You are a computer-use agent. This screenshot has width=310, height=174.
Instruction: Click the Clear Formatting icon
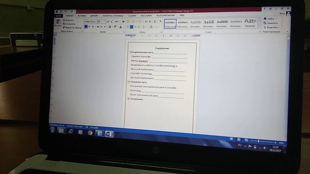(123, 21)
